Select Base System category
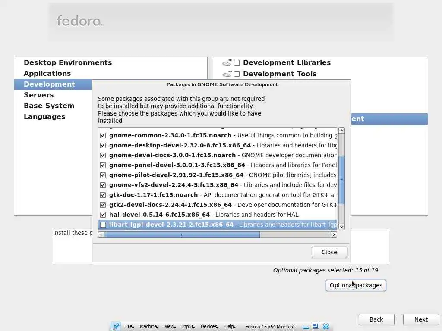Screen dimensions: 442x331 [x=49, y=106]
